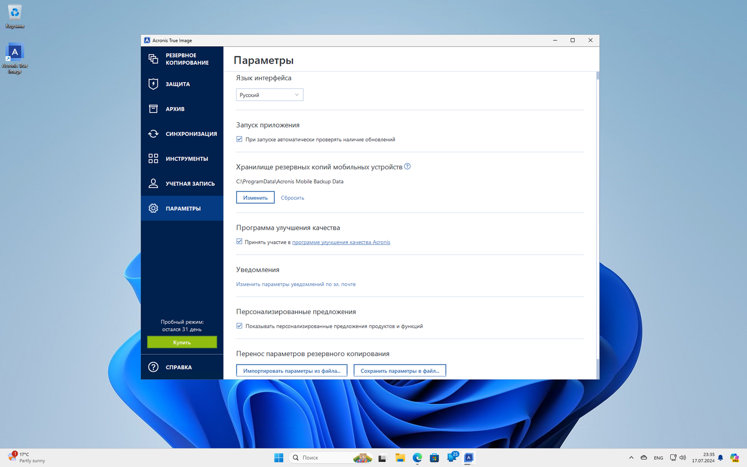Show hidden system tray icons
This screenshot has height=467, width=747.
631,458
